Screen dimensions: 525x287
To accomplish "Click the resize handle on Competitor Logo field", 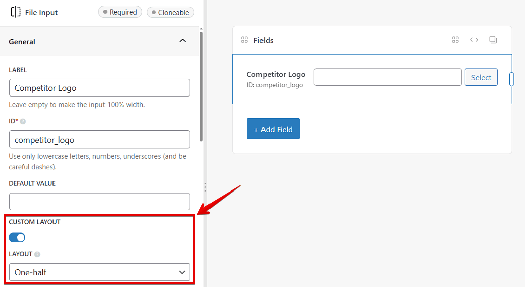I will (x=511, y=79).
